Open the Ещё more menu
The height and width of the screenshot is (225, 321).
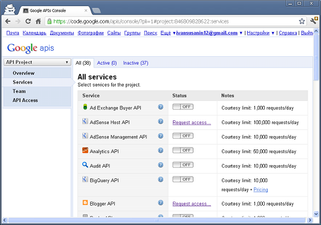pos(166,33)
